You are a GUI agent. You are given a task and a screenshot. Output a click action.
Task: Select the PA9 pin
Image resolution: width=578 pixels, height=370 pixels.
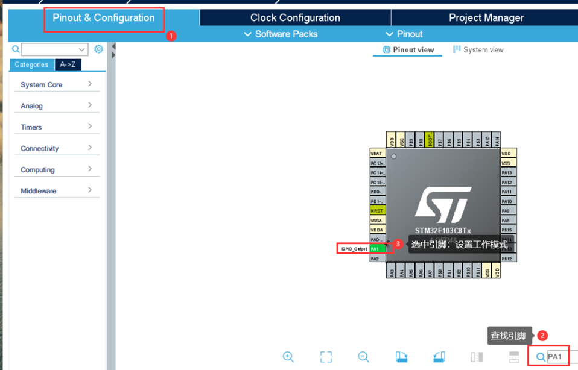pos(509,211)
